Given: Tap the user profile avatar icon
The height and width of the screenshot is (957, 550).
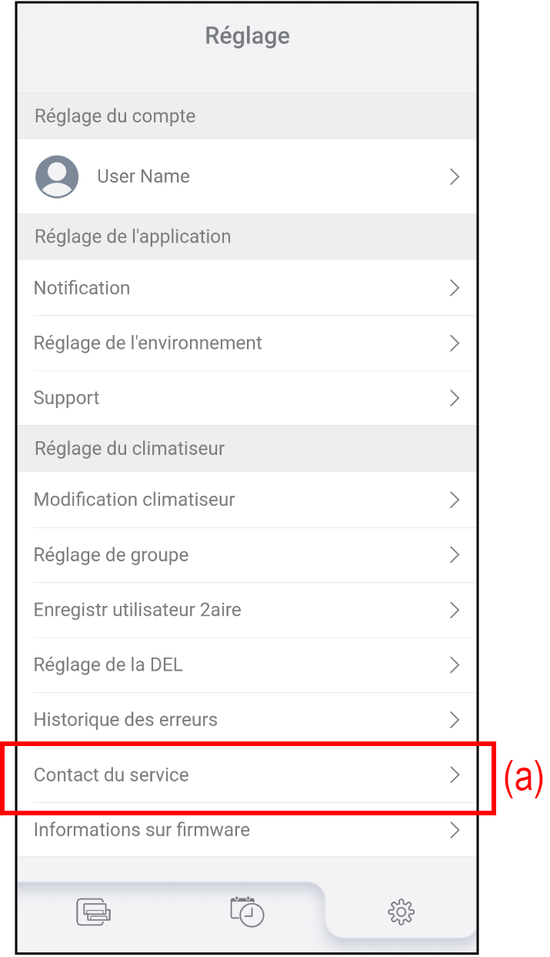Looking at the screenshot, I should click(x=57, y=177).
